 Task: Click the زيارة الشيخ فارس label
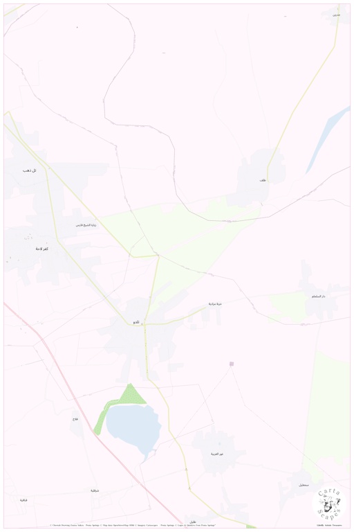[x=86, y=225]
